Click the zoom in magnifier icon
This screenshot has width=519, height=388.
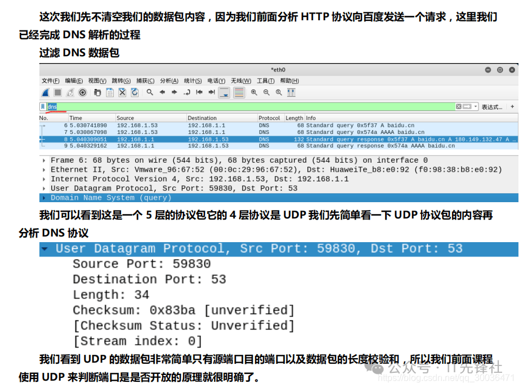coord(254,92)
